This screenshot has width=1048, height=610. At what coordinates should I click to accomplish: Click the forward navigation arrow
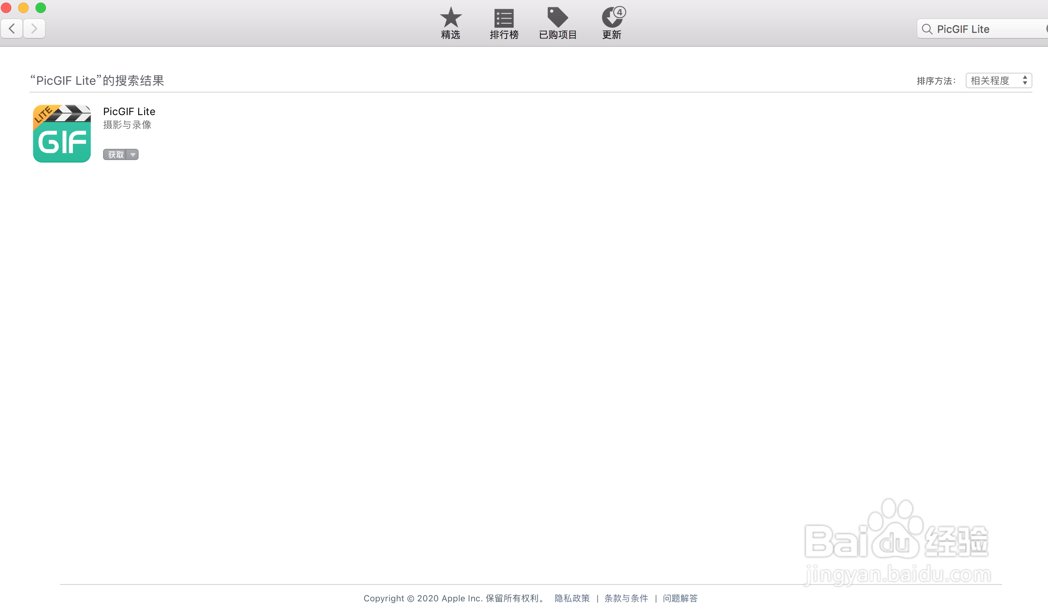34,28
